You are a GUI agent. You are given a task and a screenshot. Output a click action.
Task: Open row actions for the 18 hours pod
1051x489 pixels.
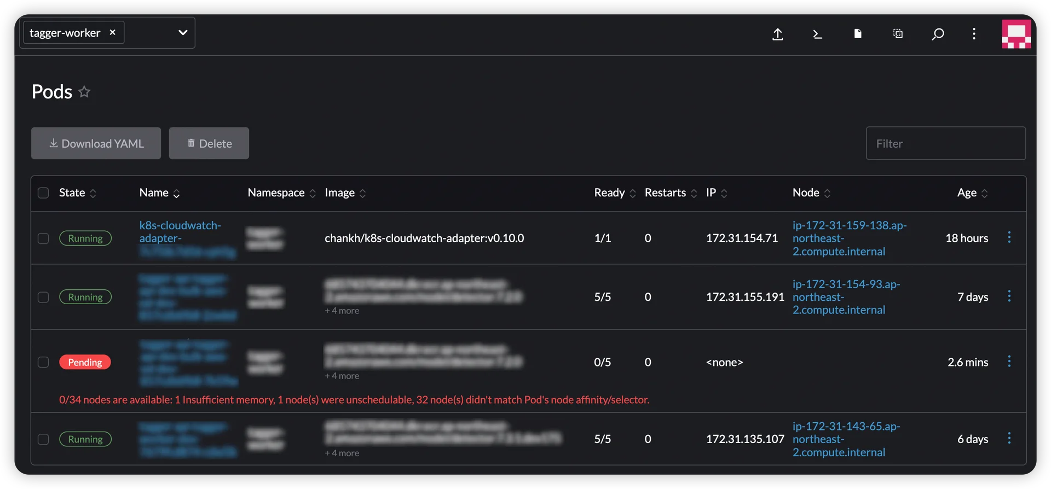[1009, 237]
